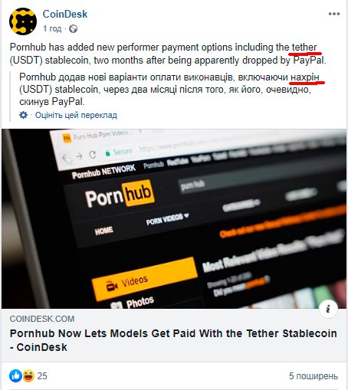Screen dimensions: 348x390
Task: Click the Pornhub logo in preview image
Action: (120, 195)
